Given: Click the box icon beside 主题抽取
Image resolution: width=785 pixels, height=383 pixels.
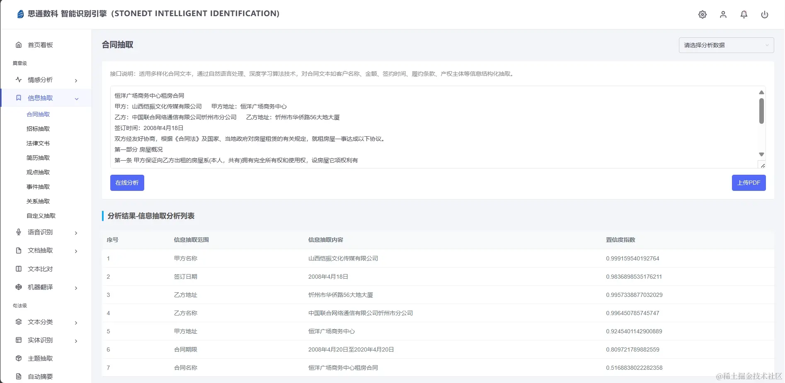Looking at the screenshot, I should (x=19, y=358).
